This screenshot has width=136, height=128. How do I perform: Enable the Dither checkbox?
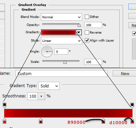87,17
